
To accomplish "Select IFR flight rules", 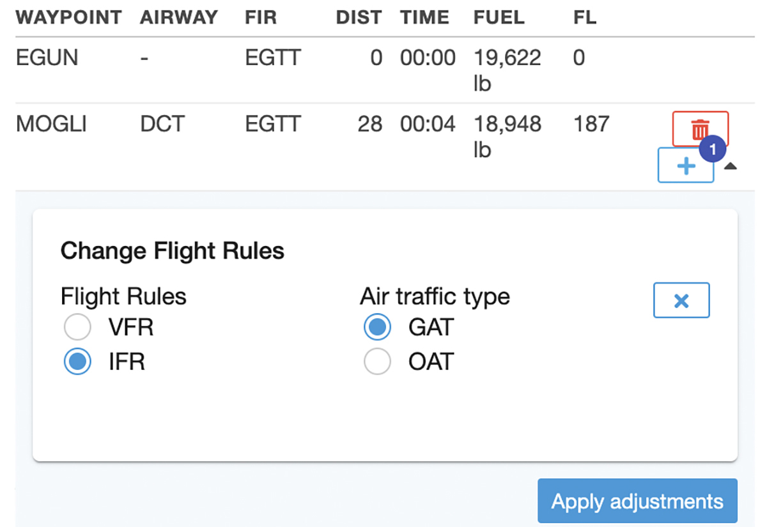I will pos(77,362).
